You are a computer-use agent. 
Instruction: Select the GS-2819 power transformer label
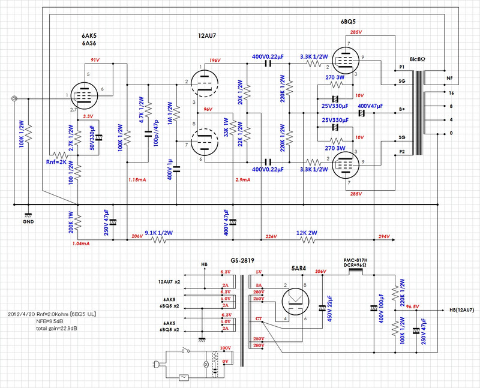point(242,261)
